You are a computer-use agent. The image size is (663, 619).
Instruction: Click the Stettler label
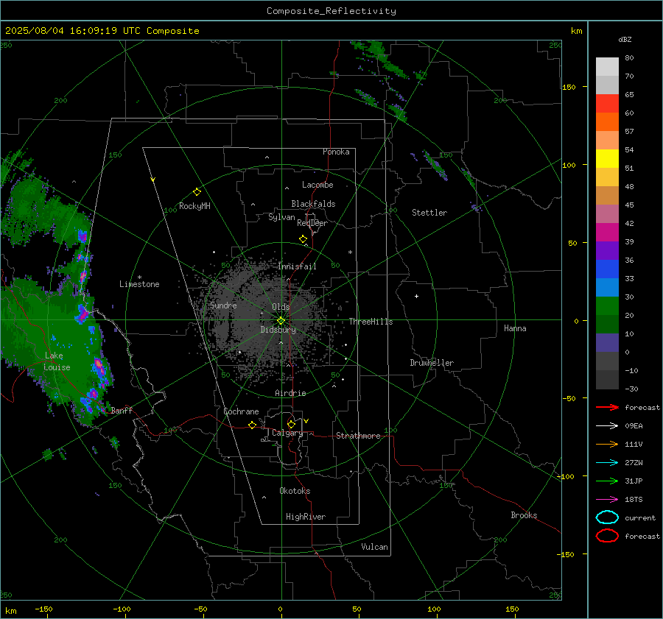pos(429,213)
